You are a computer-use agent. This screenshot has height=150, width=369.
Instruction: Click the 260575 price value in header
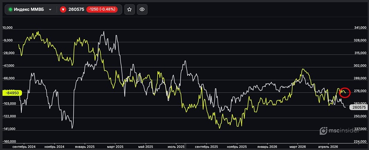point(76,10)
